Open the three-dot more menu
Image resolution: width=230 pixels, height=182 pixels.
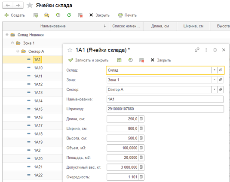(206, 50)
